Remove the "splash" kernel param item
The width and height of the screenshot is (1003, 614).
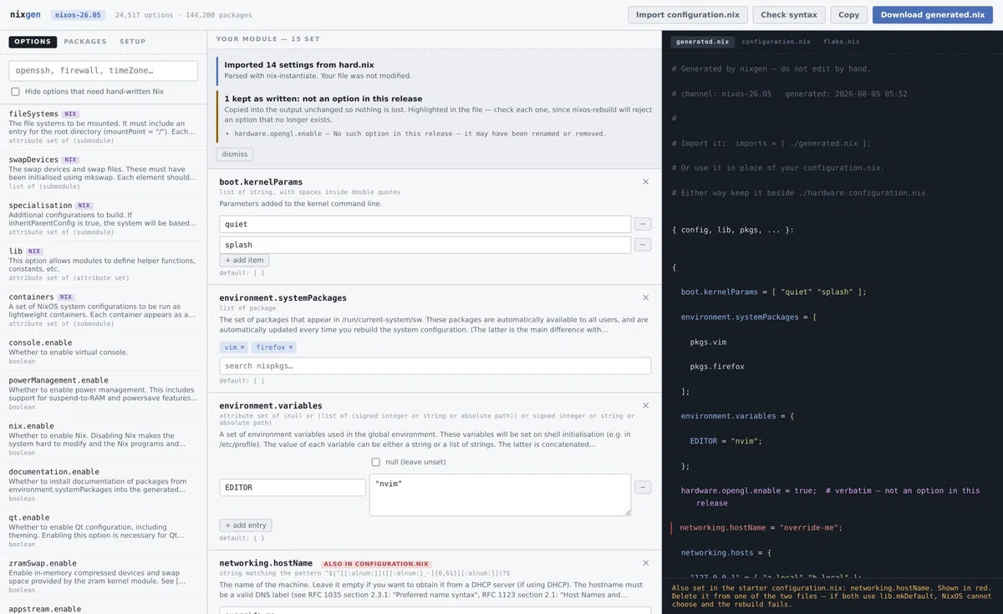(643, 245)
